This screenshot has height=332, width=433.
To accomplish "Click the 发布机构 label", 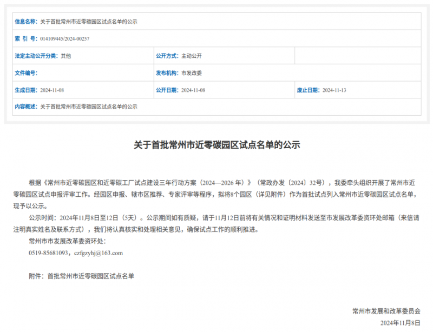I will point(167,73).
